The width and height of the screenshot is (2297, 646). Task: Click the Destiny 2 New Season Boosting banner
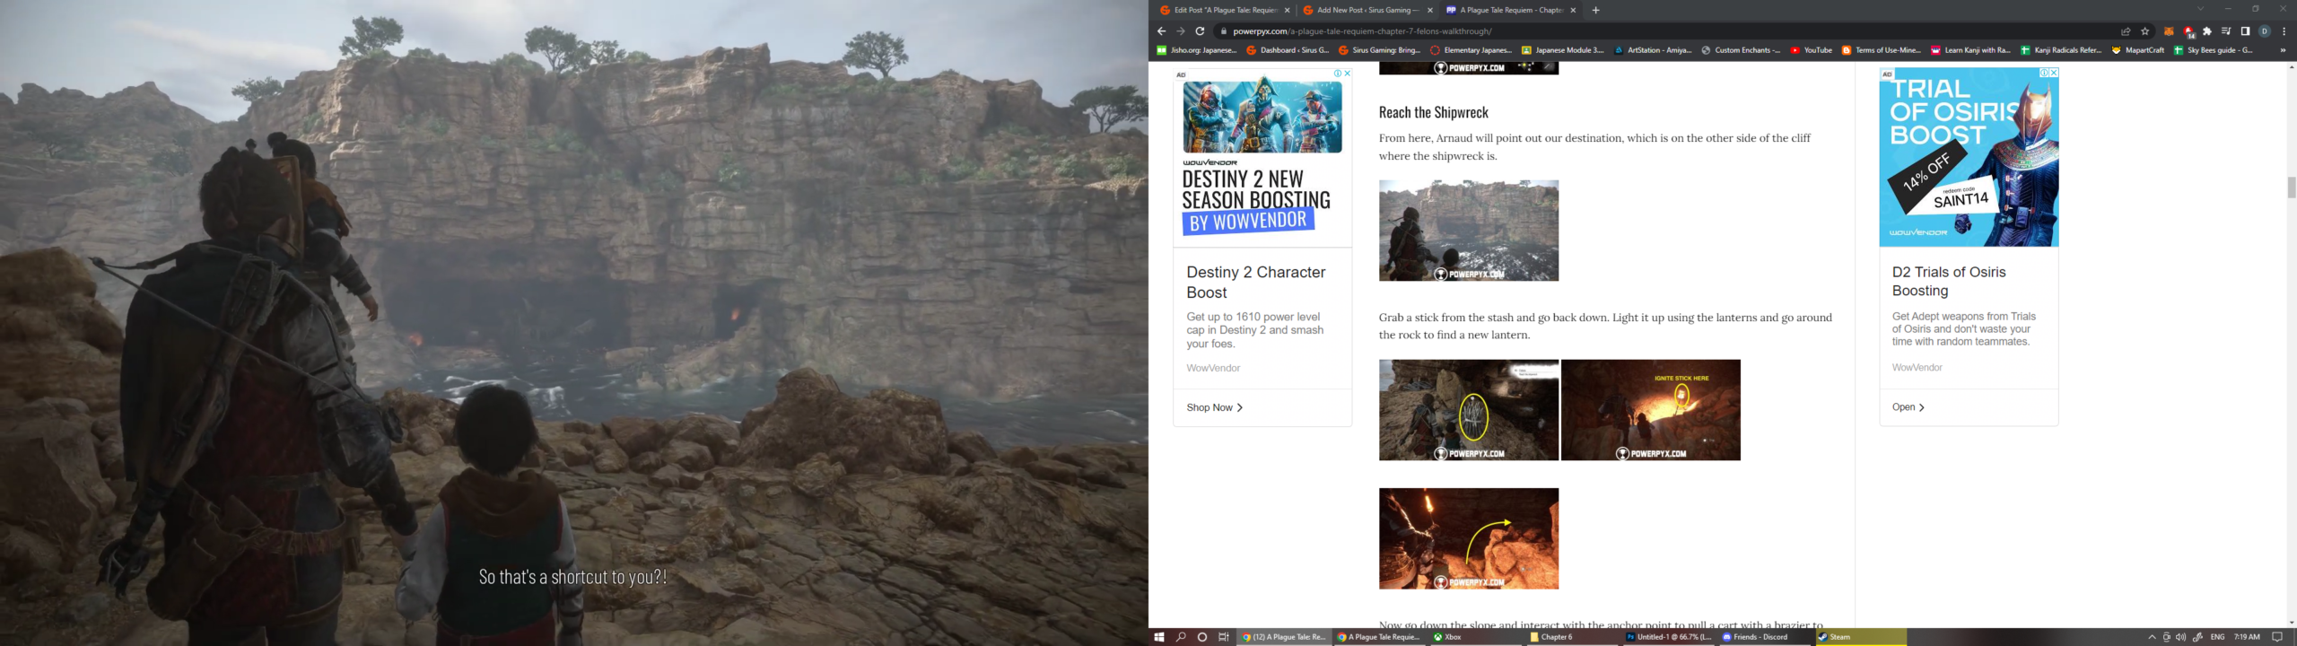(x=1262, y=157)
